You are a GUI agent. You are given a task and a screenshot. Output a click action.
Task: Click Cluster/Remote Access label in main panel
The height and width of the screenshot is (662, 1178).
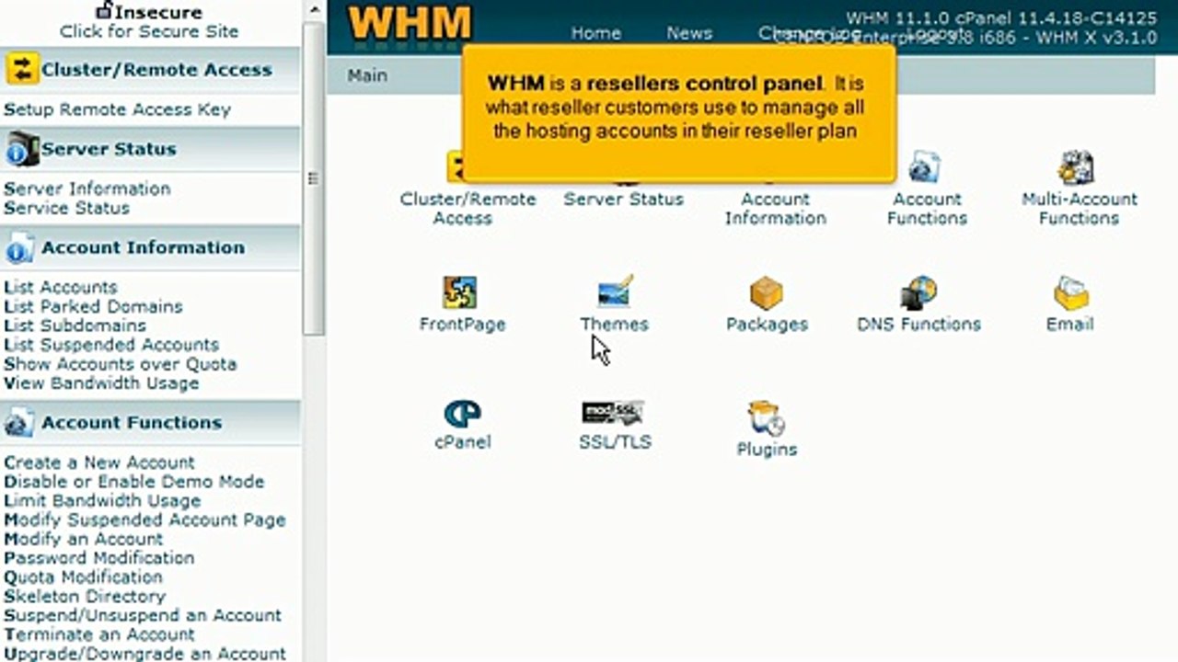pyautogui.click(x=468, y=209)
